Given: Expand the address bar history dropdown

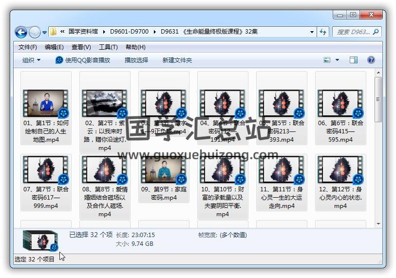Looking at the screenshot, I should coord(312,32).
